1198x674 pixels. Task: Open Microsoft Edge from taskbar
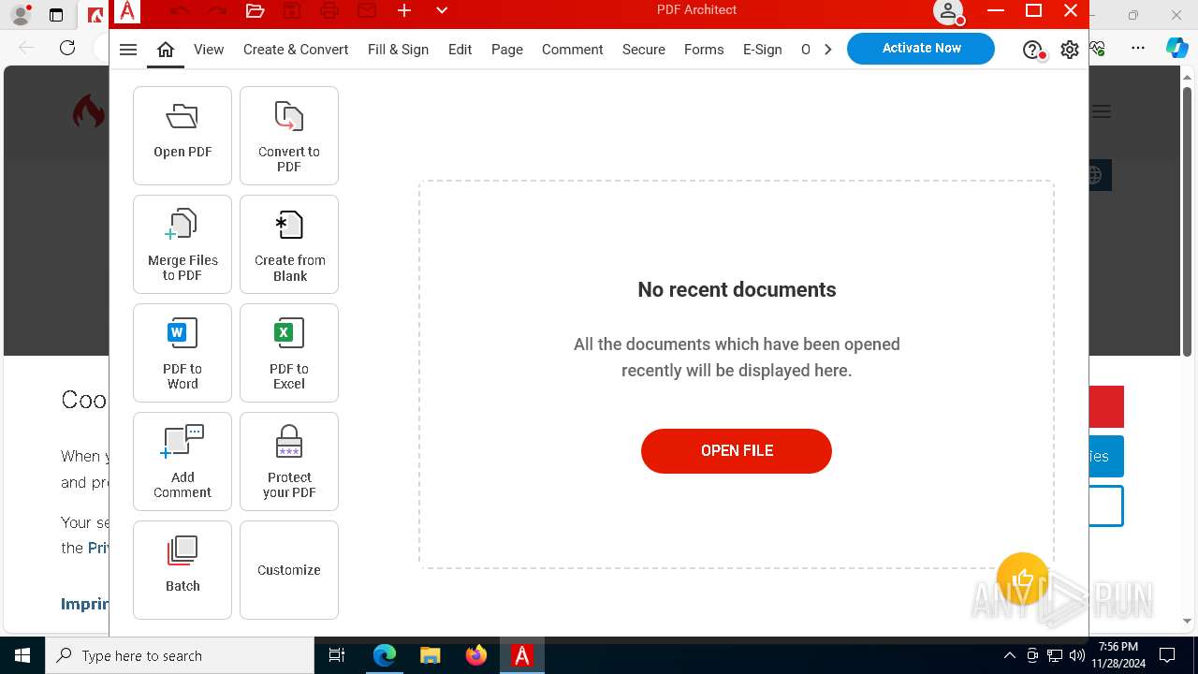385,655
